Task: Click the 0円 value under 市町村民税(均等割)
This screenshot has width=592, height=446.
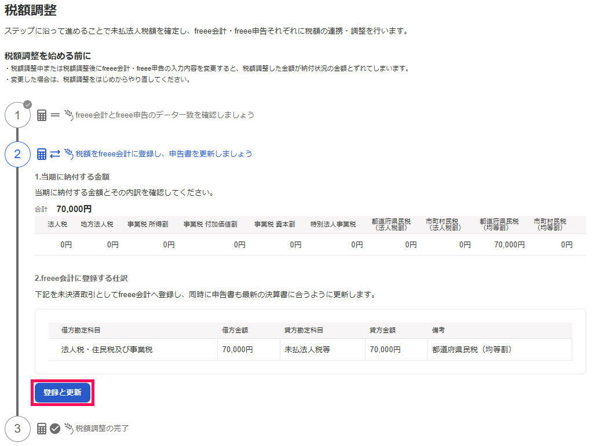Action: pyautogui.click(x=567, y=244)
